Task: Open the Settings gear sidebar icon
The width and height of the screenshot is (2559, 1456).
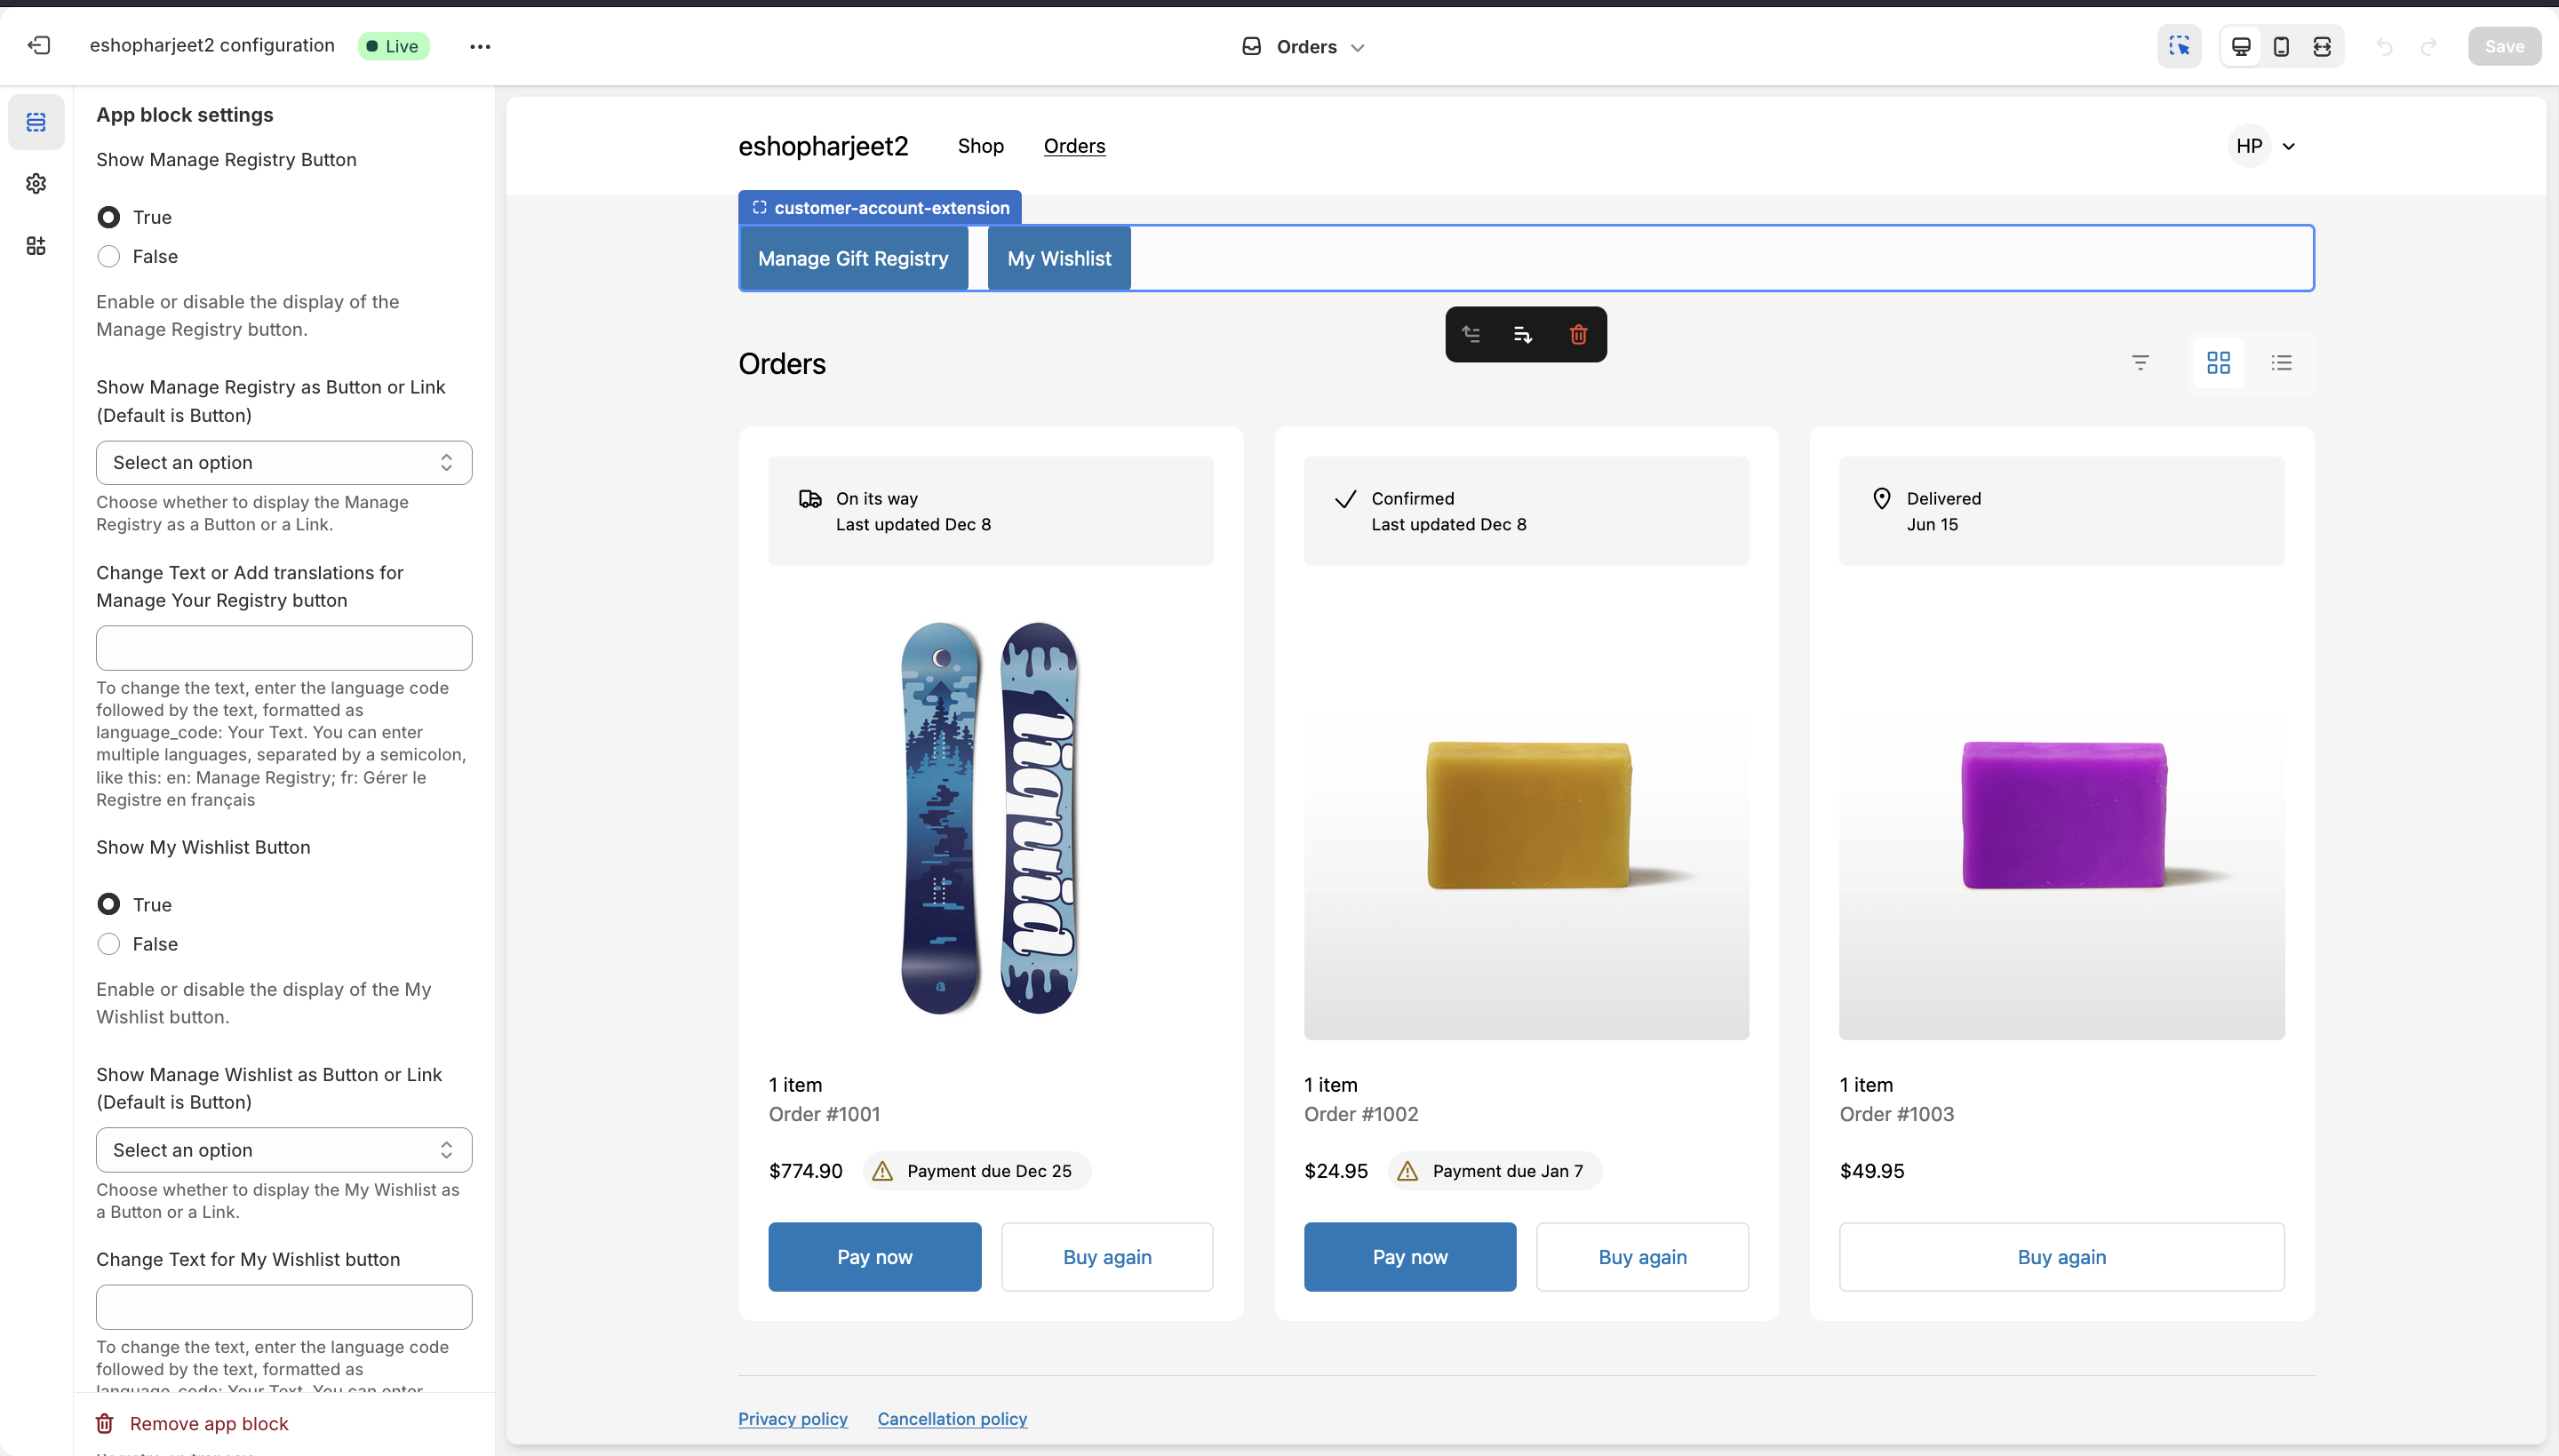Action: point(36,184)
